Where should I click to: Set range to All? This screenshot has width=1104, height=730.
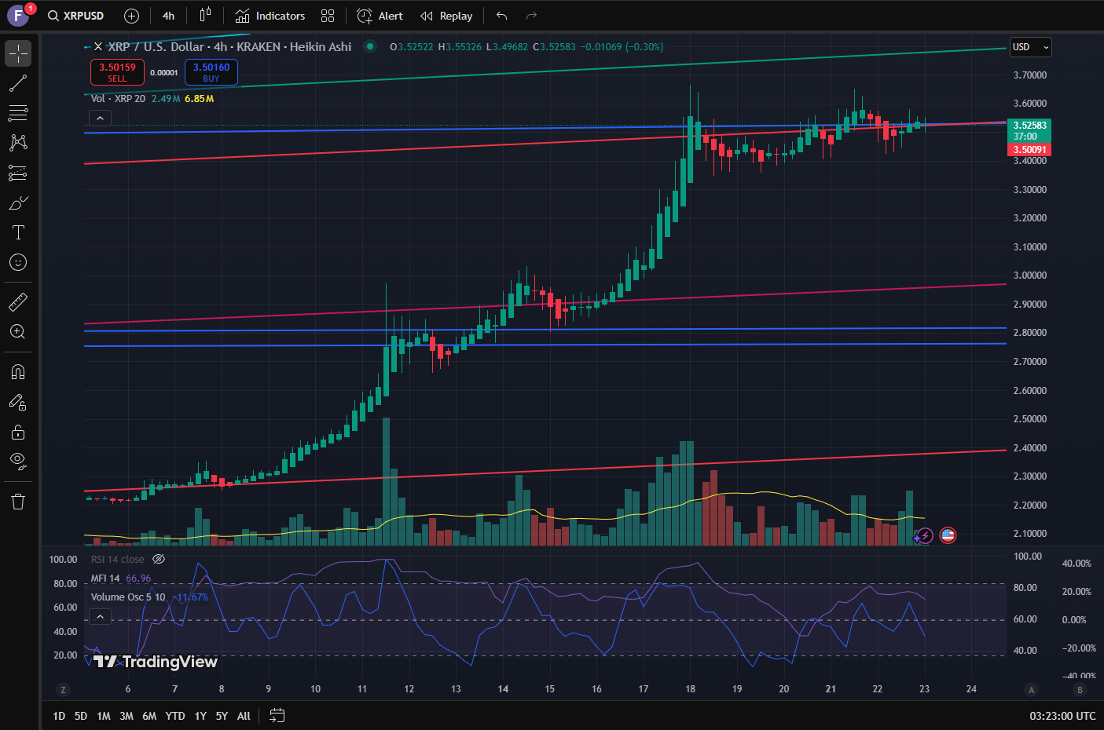point(244,716)
